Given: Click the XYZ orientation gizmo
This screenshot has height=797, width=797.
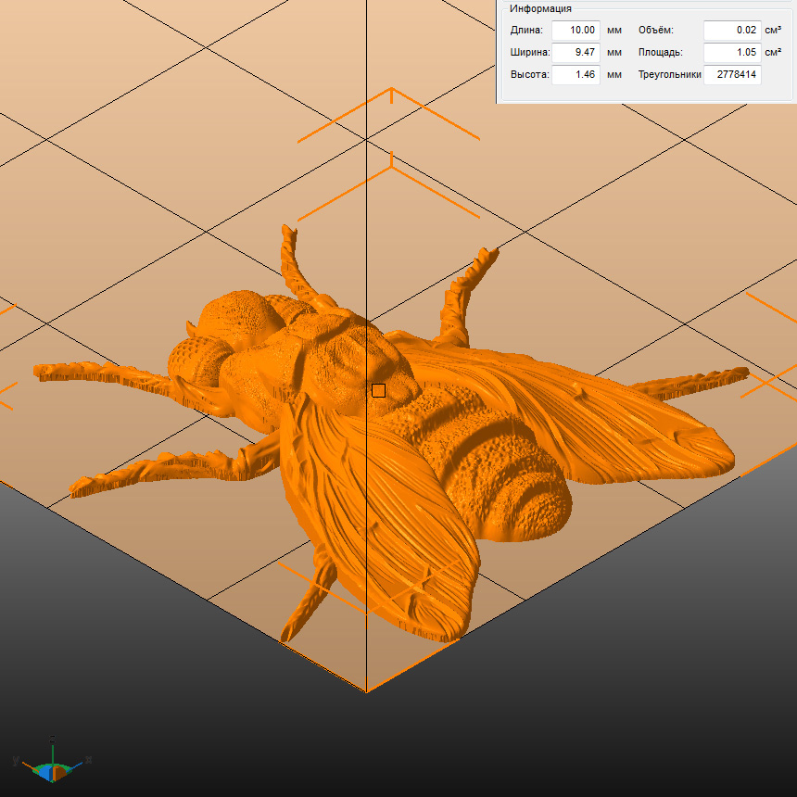Looking at the screenshot, I should 52,765.
